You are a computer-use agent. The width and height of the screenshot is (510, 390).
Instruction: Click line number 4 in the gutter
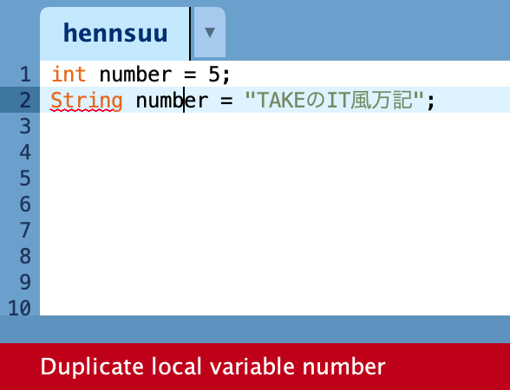(x=25, y=153)
